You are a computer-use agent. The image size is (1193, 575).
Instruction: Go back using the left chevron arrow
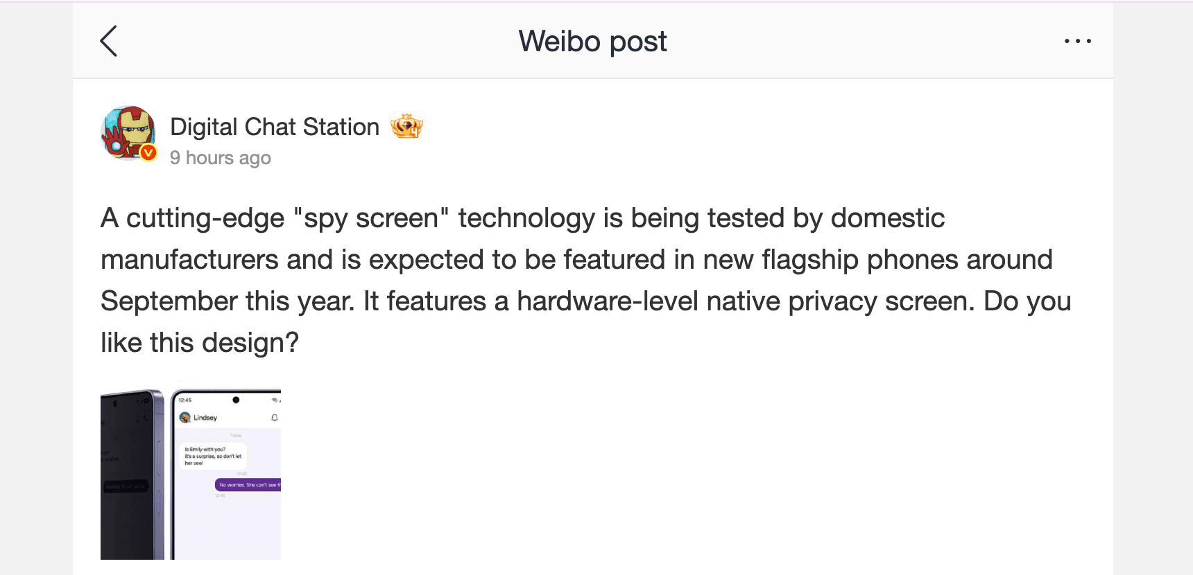tap(109, 41)
